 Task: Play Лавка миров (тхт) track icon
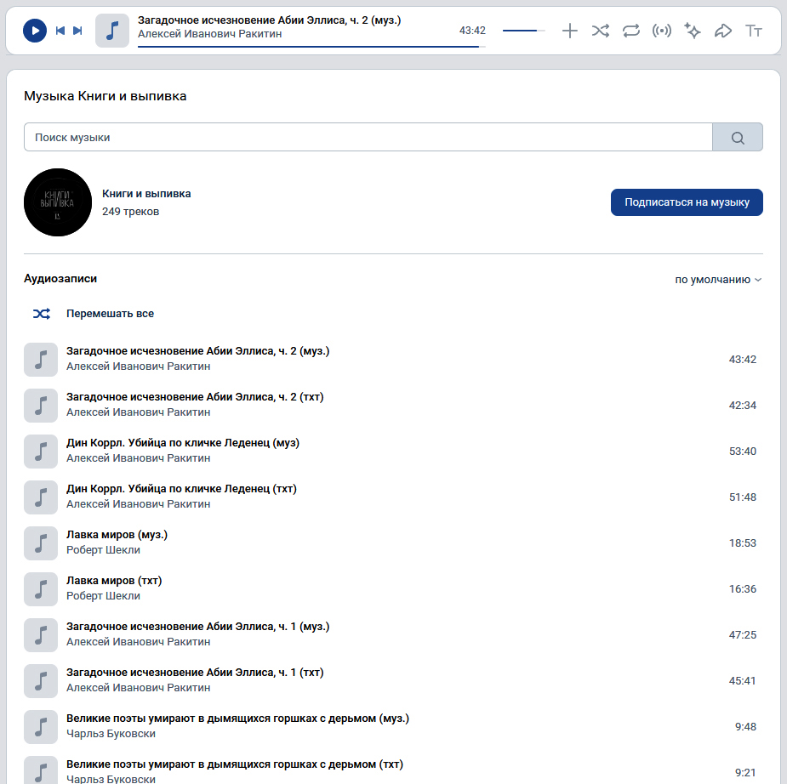[x=41, y=589]
